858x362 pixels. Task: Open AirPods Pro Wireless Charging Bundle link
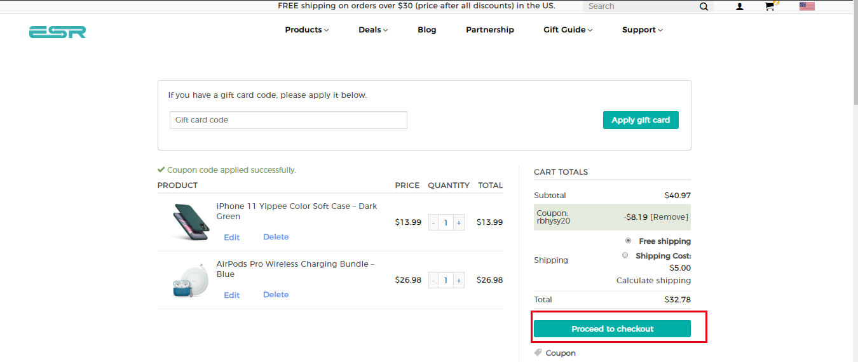(x=296, y=269)
